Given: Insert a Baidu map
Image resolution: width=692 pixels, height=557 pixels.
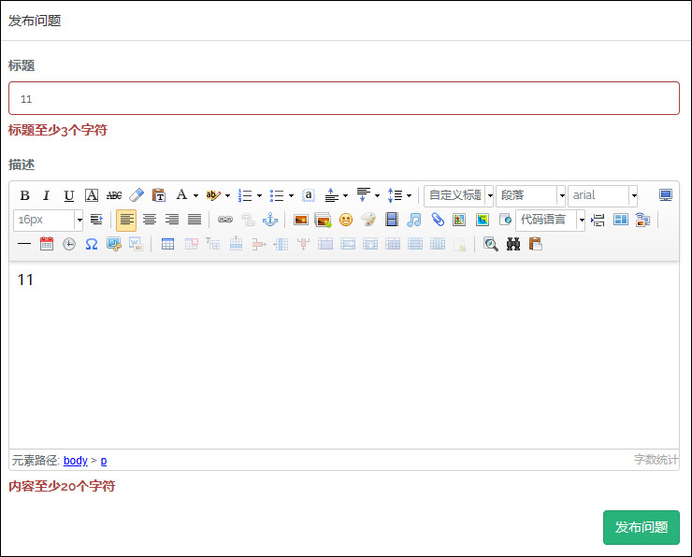Looking at the screenshot, I should (x=459, y=220).
